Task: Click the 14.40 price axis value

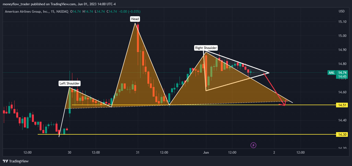Action: pos(342,120)
